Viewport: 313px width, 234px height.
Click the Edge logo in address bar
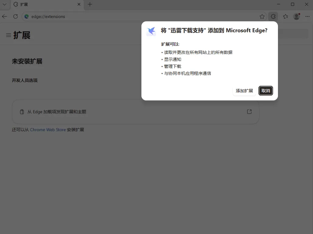point(26,16)
